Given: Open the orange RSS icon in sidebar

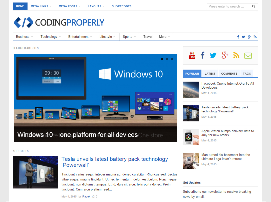Looking at the screenshot, I should (236, 55).
